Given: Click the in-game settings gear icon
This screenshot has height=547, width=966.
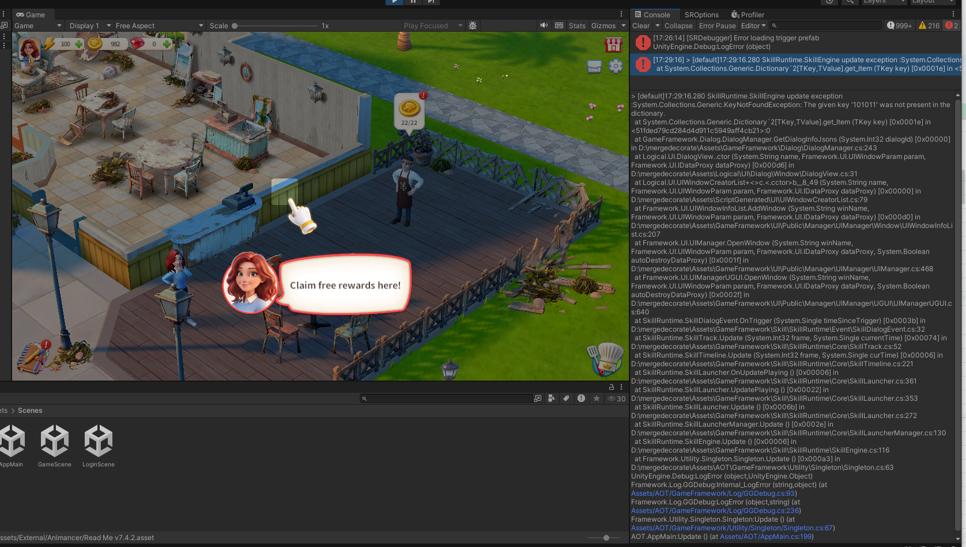Looking at the screenshot, I should point(616,67).
